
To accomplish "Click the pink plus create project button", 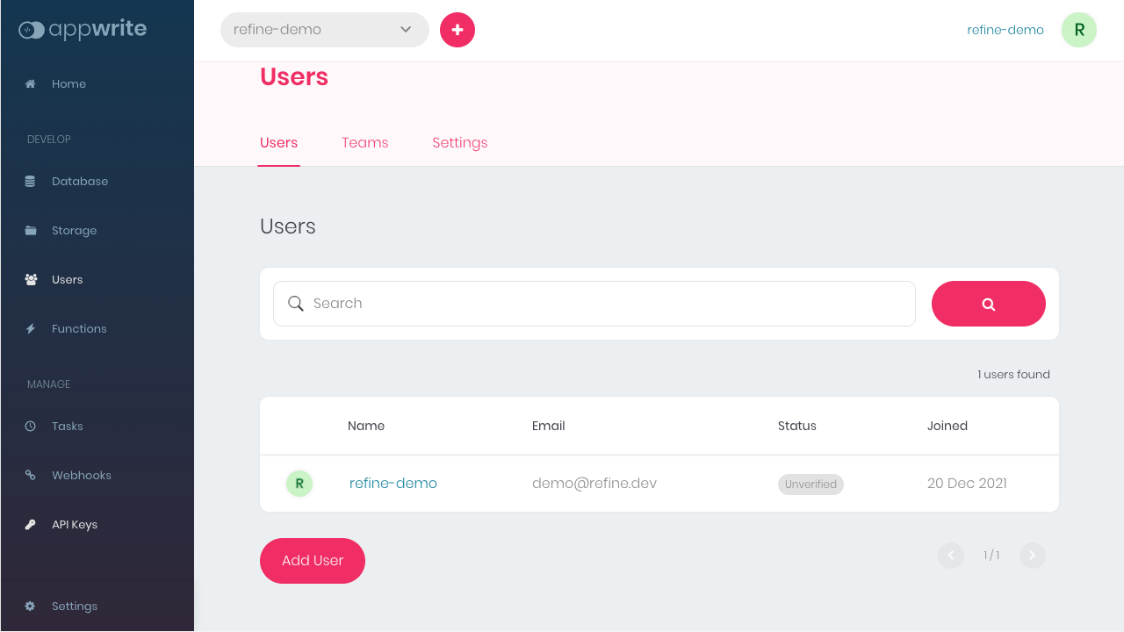I will pos(458,30).
